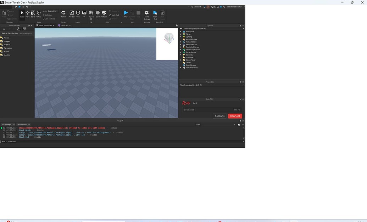Open the Import 3D tool
The image size is (367, 222).
click(91, 13)
